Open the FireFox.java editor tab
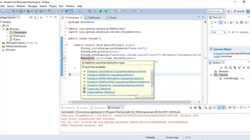This screenshot has width=250, height=140. [93, 17]
